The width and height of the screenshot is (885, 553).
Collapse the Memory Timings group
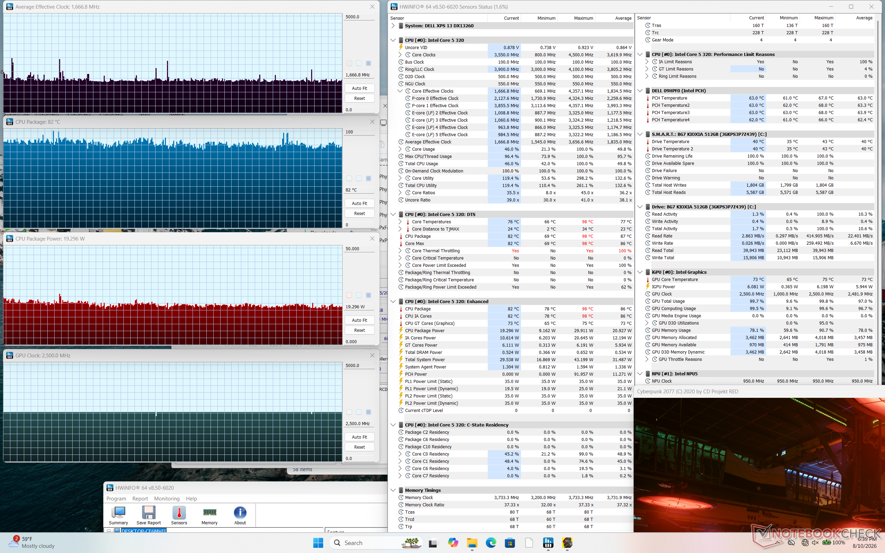393,490
